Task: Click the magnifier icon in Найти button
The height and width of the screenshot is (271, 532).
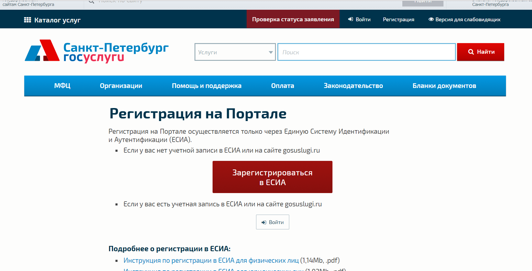Action: tap(471, 52)
